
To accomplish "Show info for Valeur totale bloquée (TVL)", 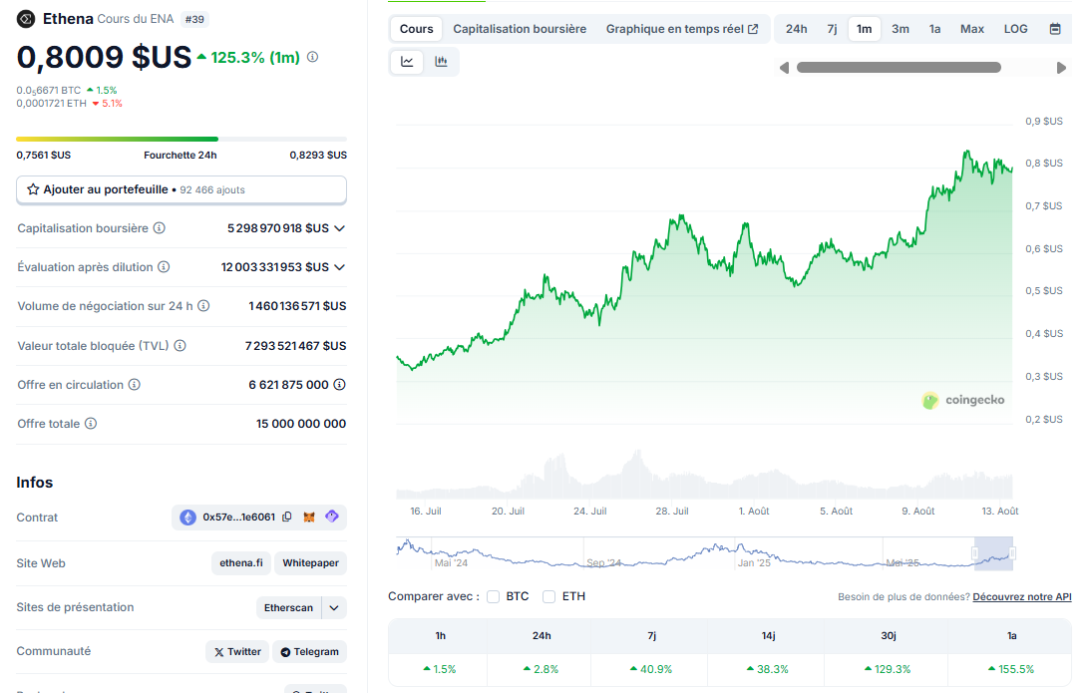I will tap(180, 345).
